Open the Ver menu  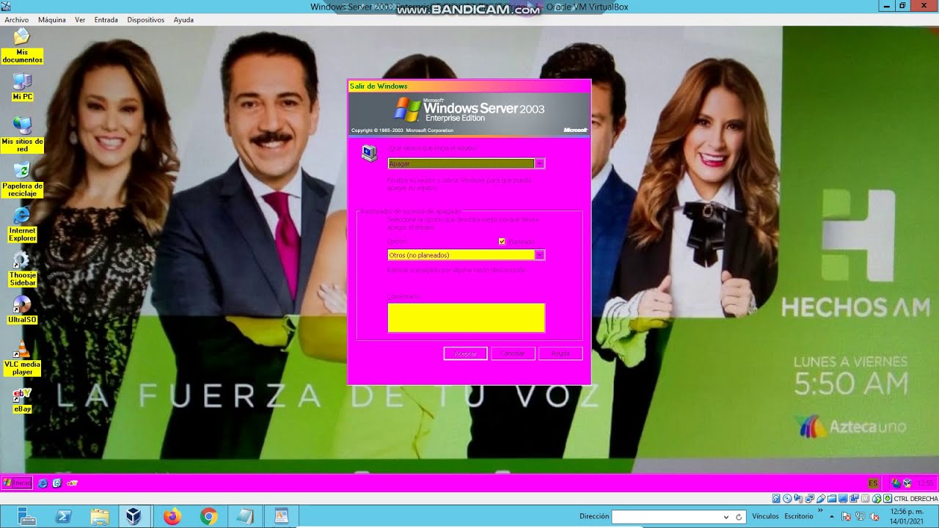[x=80, y=20]
